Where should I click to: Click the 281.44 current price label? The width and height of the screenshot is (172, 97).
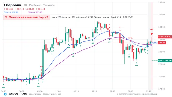pos(162,43)
